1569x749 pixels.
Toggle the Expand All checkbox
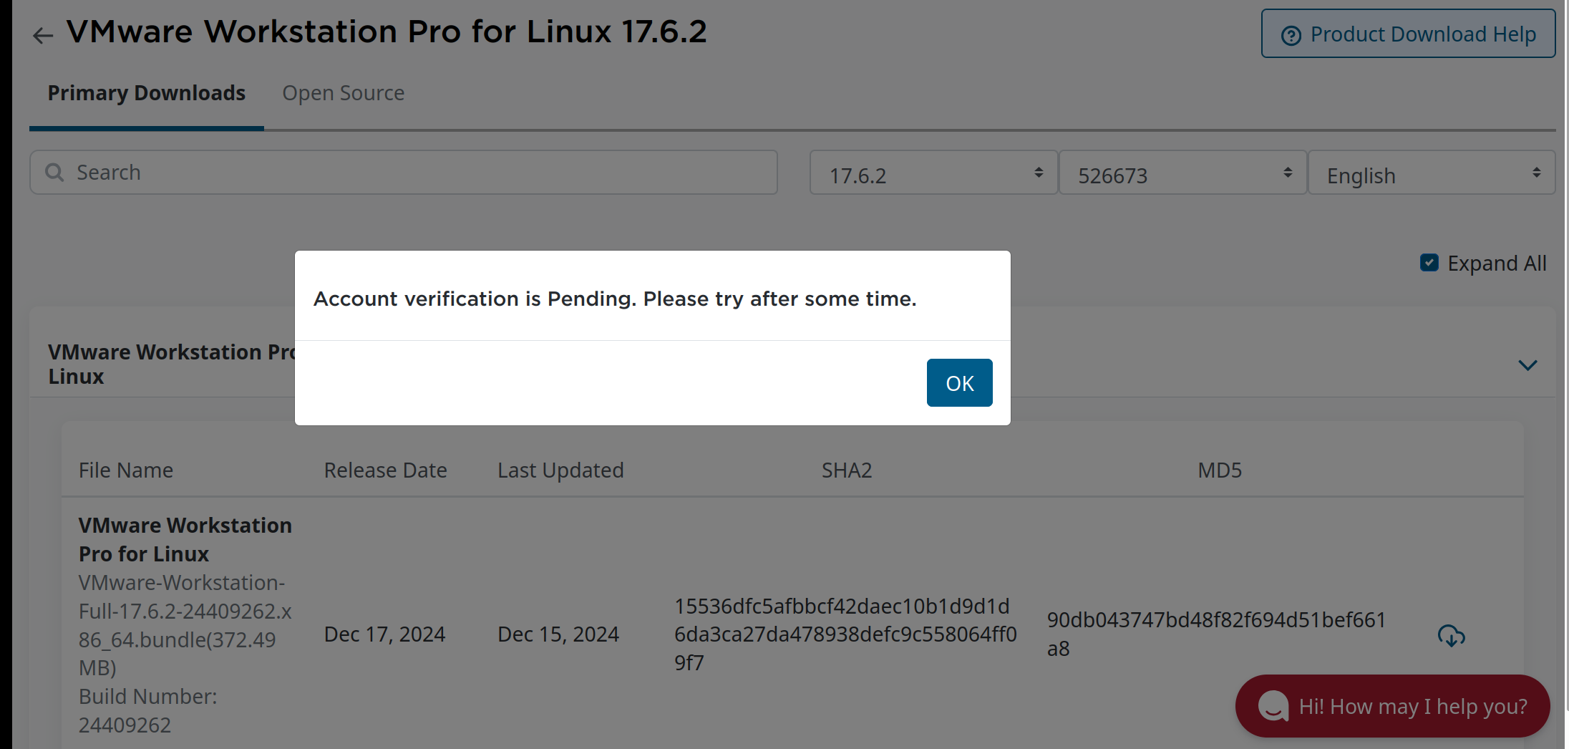tap(1429, 263)
